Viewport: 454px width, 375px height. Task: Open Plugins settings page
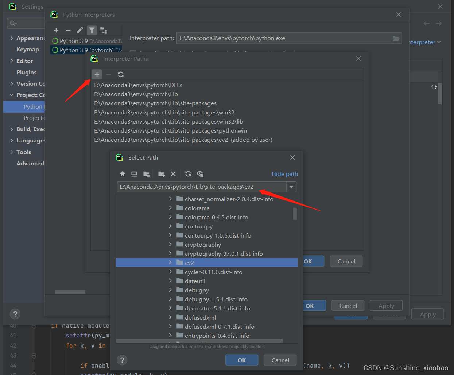(26, 72)
